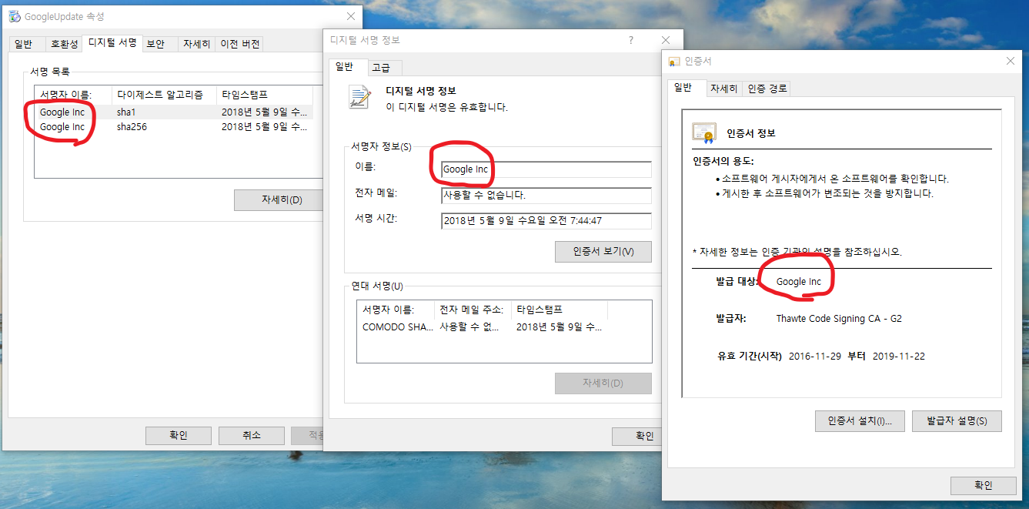
Task: Click the 다이제스트 알고리즘 column header
Action: 164,95
